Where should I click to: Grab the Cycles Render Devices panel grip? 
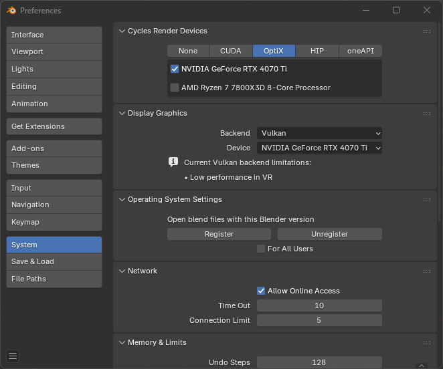pyautogui.click(x=427, y=31)
